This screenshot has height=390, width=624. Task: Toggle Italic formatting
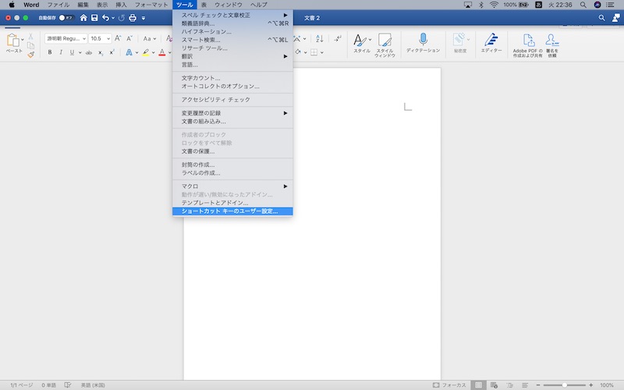click(x=61, y=52)
